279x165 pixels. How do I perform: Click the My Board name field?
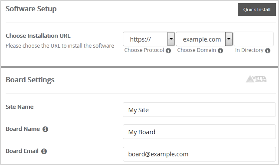[x=199, y=132]
